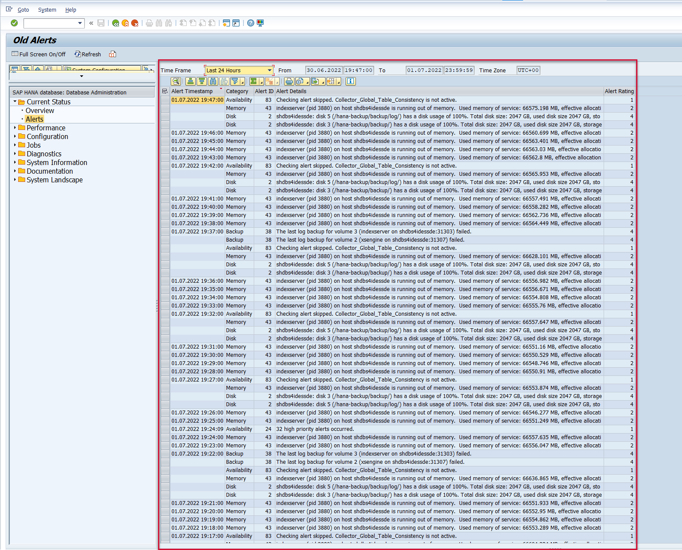Open the Time Frame dropdown
The image size is (682, 550).
(269, 70)
